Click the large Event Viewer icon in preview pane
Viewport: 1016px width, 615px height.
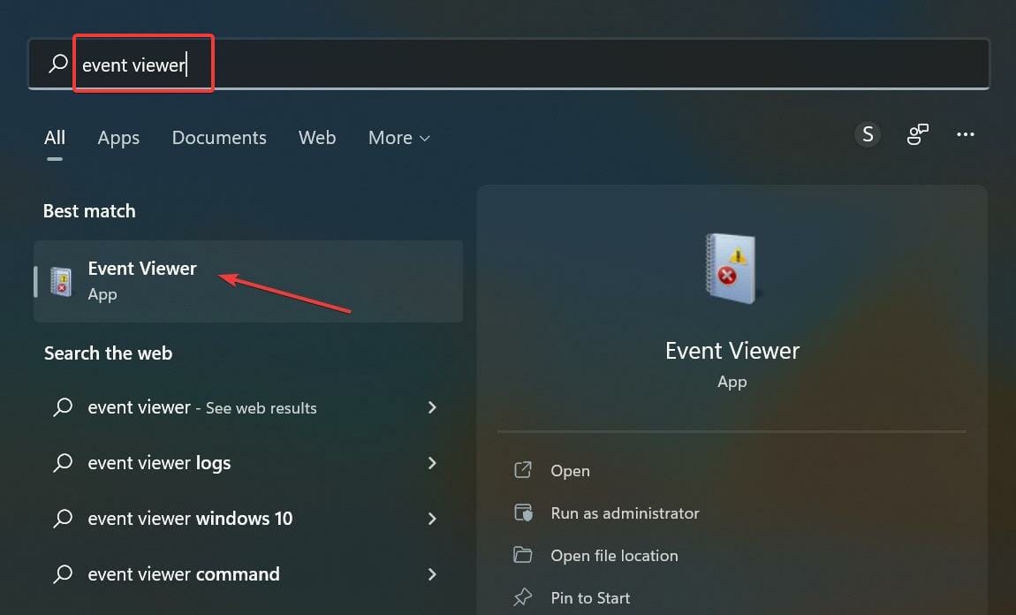(732, 268)
